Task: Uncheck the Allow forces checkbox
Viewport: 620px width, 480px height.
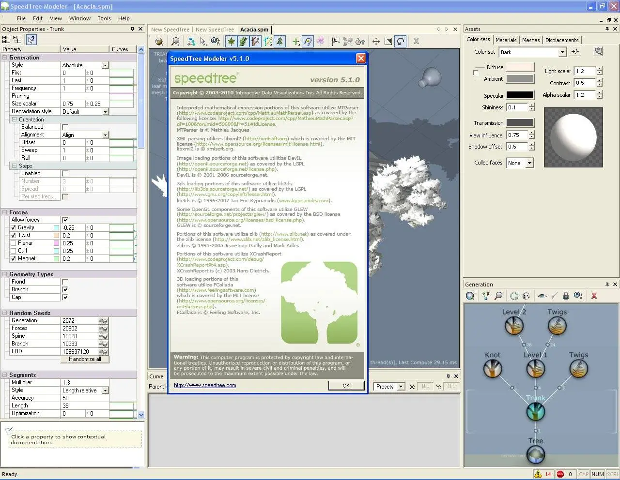Action: [x=65, y=220]
